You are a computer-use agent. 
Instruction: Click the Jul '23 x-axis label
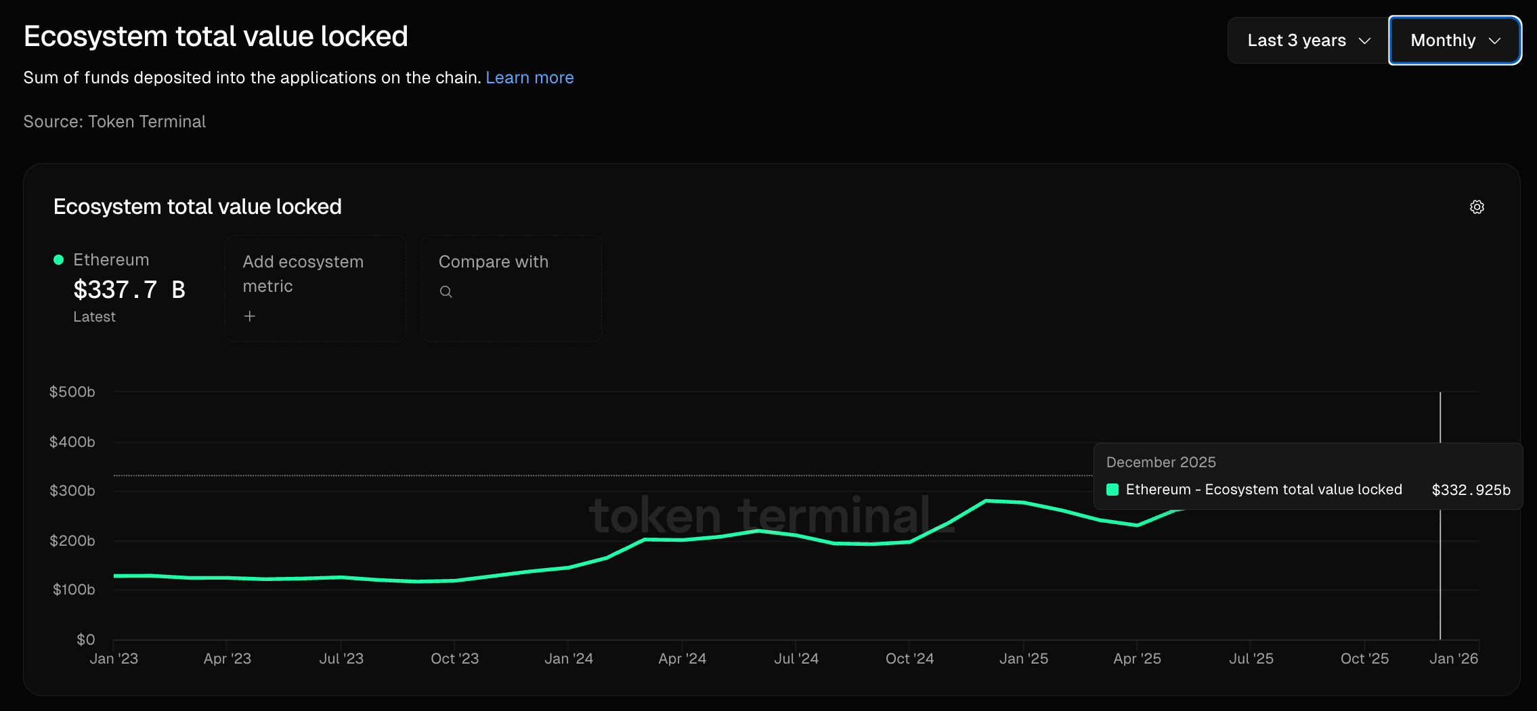[x=341, y=659]
